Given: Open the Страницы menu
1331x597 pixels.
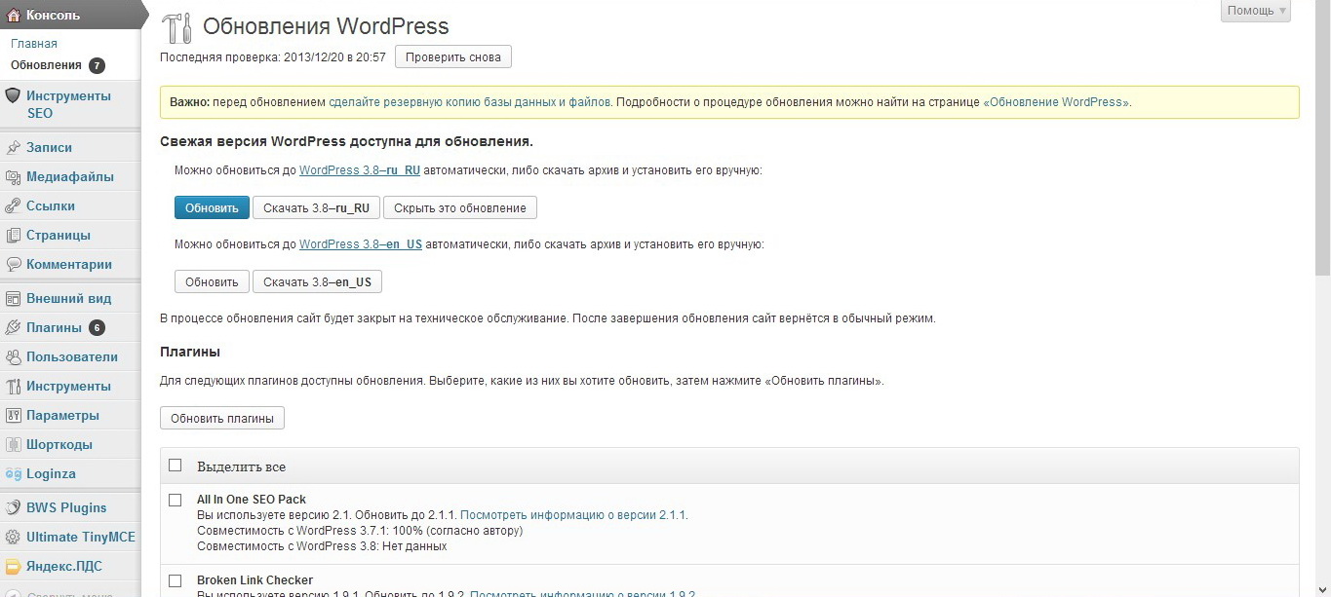Looking at the screenshot, I should tap(59, 235).
